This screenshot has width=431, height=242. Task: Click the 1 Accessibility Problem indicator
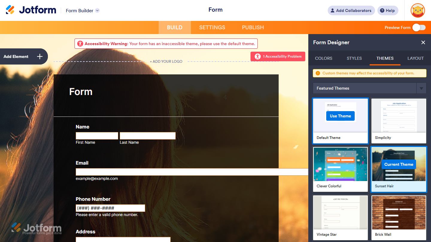(278, 56)
